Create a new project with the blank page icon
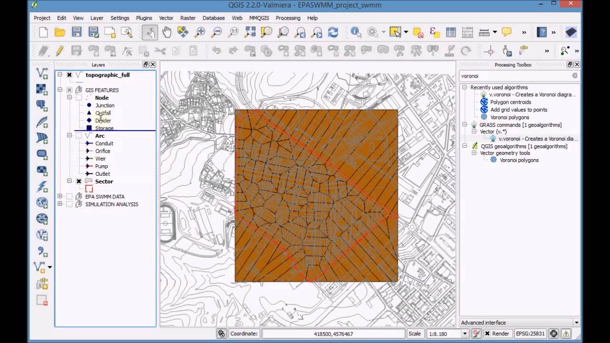This screenshot has height=343, width=610. (43, 32)
